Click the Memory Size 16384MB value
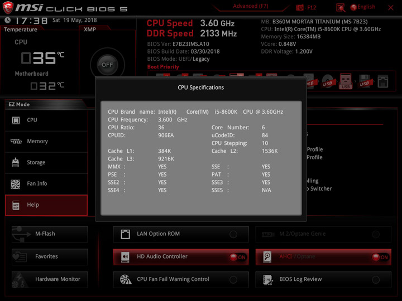402x301 pixels. 309,37
